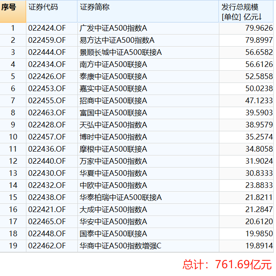Select cell 博时中证A500指数A
The image size is (276, 276).
tap(148, 137)
